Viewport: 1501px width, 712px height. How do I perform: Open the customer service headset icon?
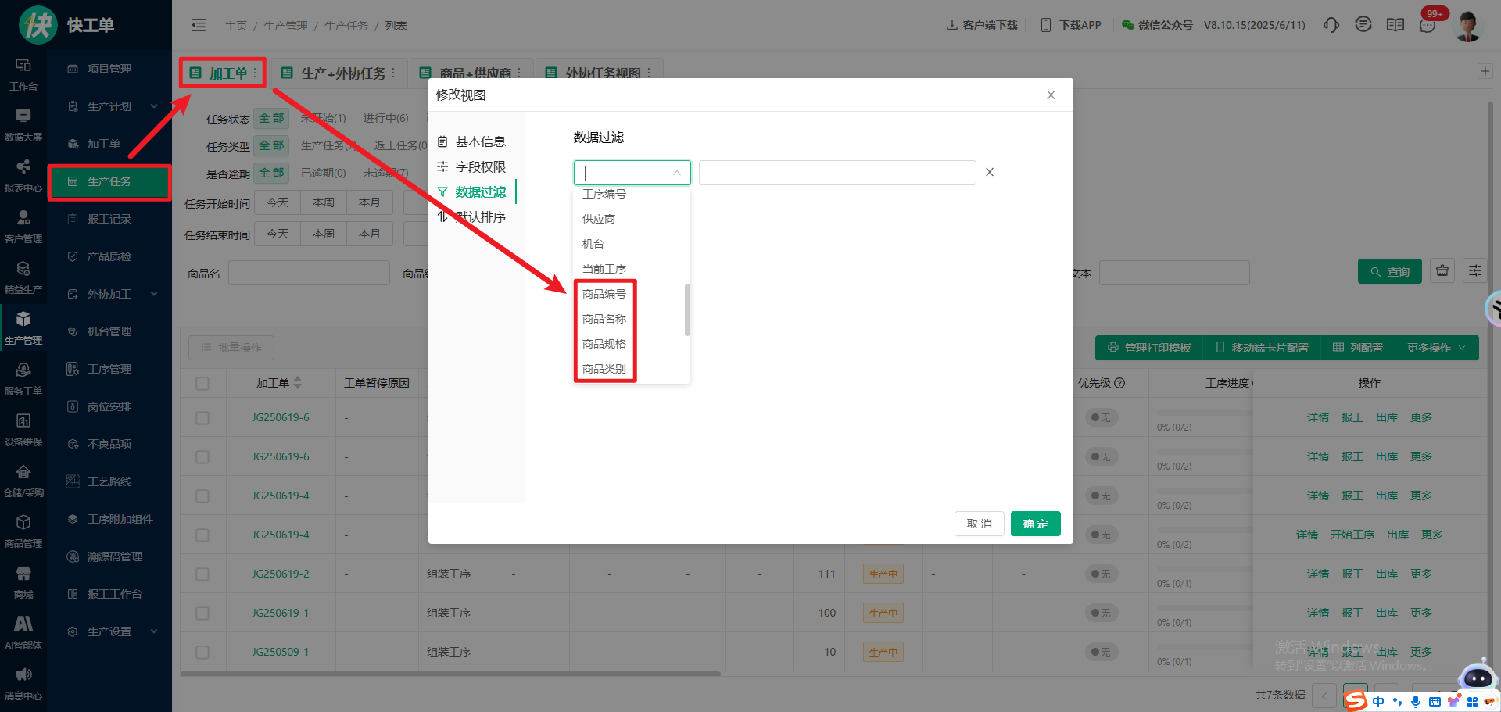1331,25
